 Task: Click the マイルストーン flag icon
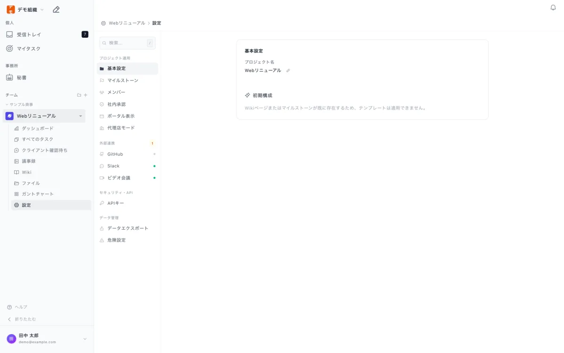(x=102, y=80)
